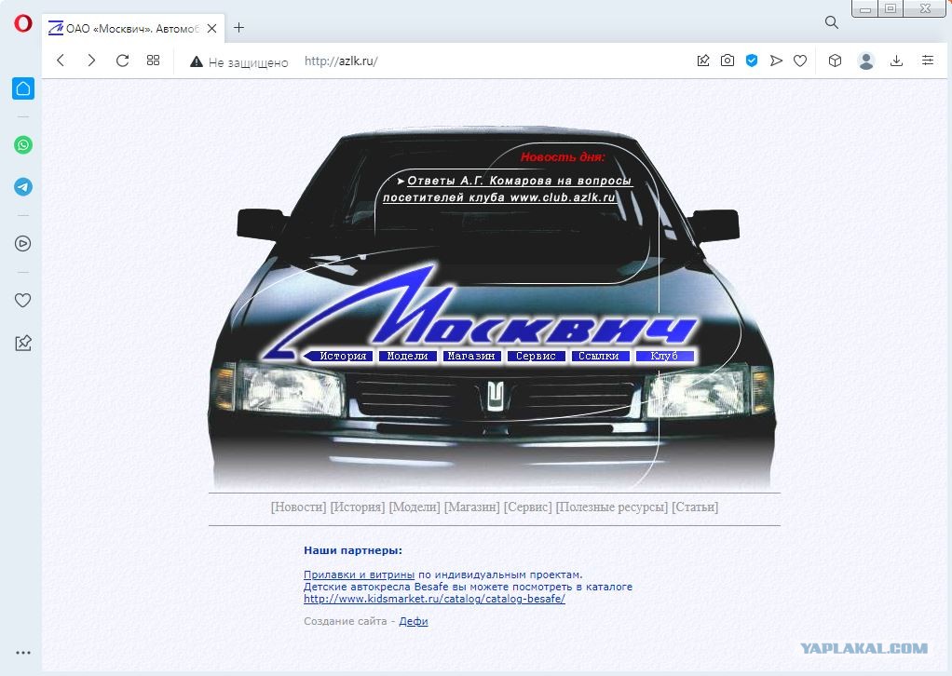Open [Магазин] in the text navigation
The width and height of the screenshot is (952, 676).
tap(471, 507)
